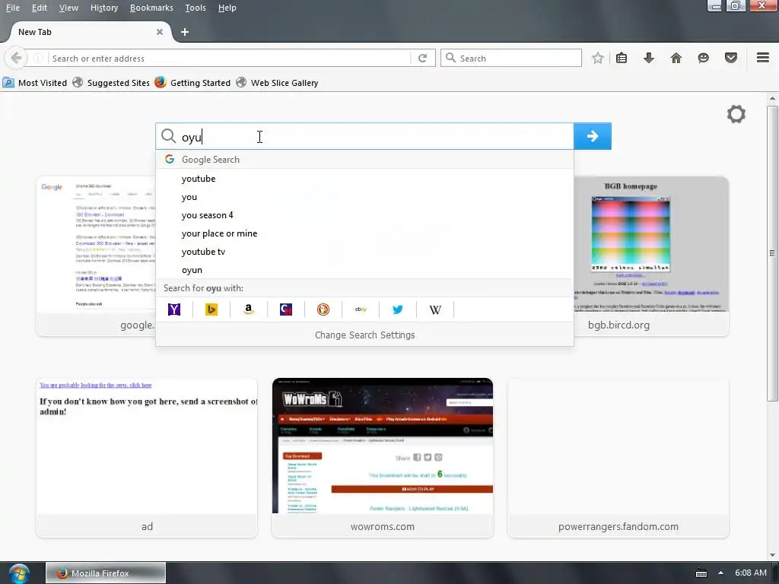Click the site info icon in address bar
Viewport: 779px width, 584px height.
(38, 58)
